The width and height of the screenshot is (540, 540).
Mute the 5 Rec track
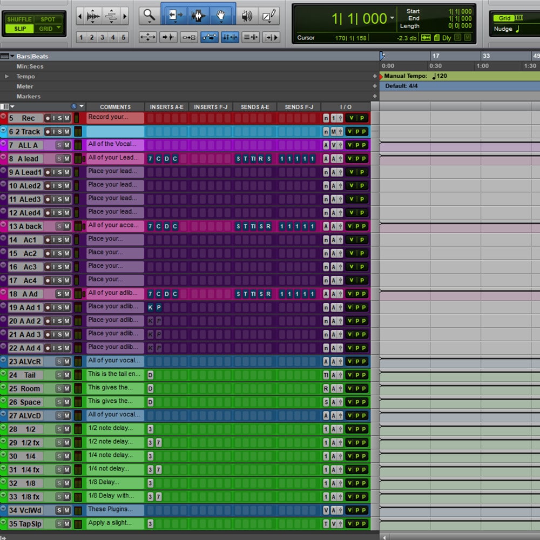[67, 118]
